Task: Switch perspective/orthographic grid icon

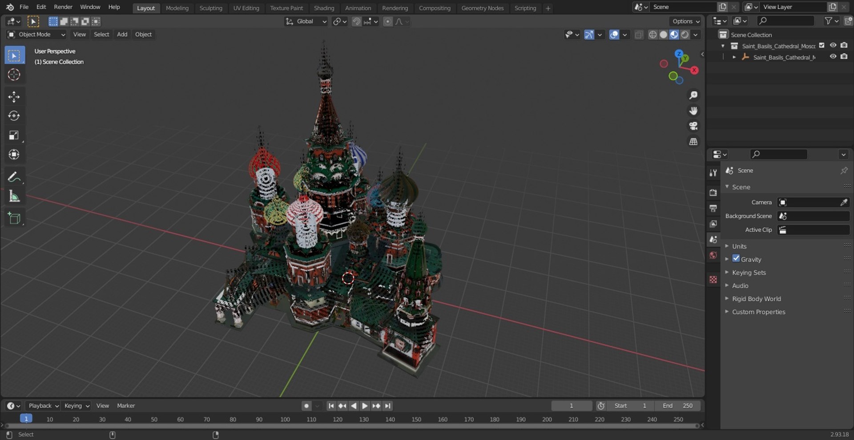Action: pos(693,142)
